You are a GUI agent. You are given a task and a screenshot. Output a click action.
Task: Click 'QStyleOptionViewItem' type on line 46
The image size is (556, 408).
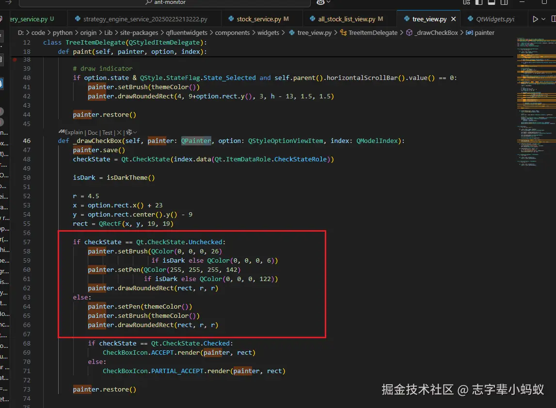[x=286, y=141]
